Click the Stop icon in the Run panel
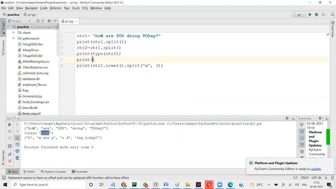 pos(9,131)
